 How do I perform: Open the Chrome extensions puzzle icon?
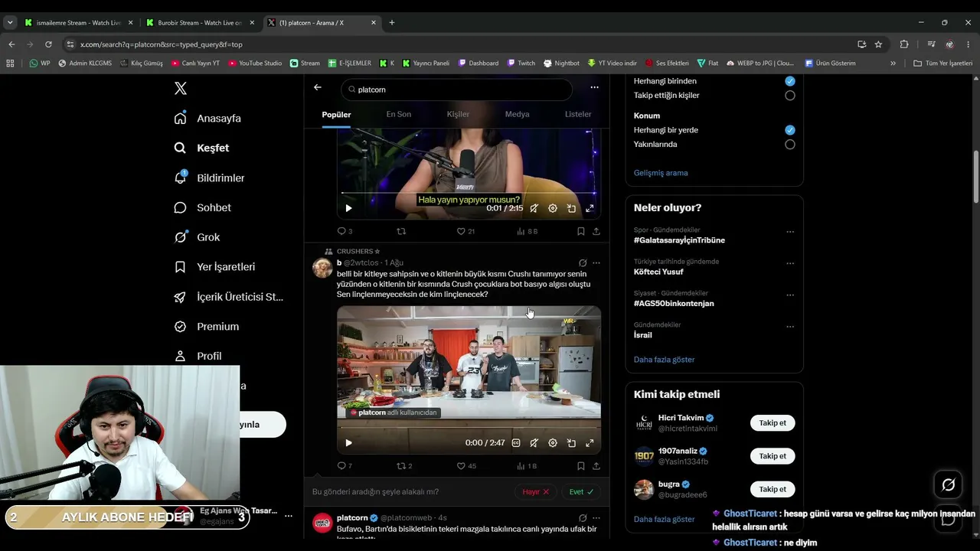point(904,44)
